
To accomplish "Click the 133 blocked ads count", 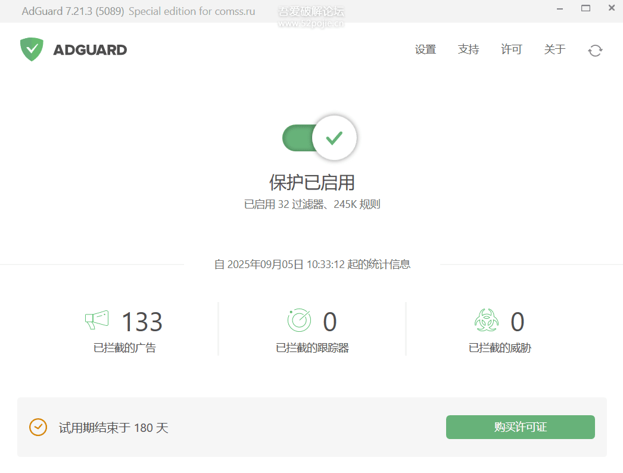I will tap(142, 322).
